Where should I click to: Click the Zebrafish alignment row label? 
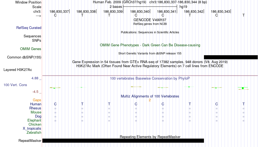pos(34,133)
